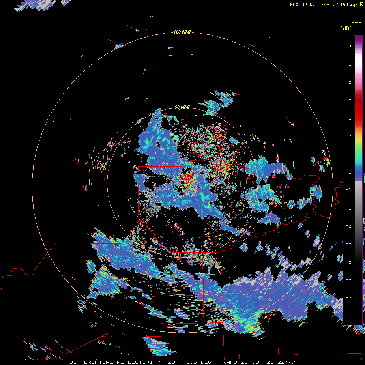This screenshot has width=365, height=365.
Task: Click the 0 value on color scale
Action: point(350,172)
